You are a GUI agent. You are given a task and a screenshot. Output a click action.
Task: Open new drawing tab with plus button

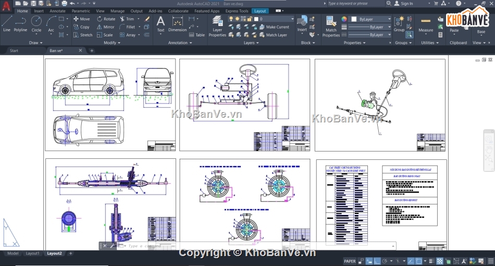[x=92, y=50]
